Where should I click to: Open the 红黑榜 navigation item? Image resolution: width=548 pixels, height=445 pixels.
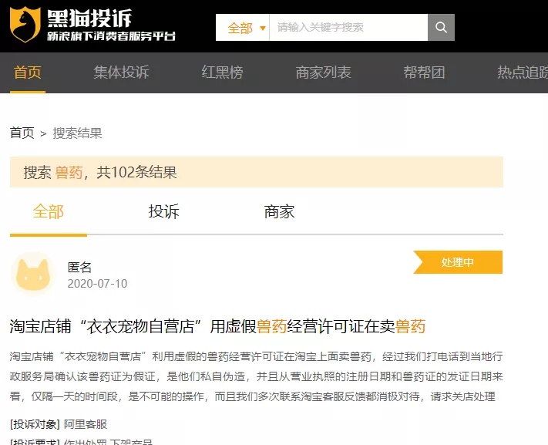click(x=222, y=72)
